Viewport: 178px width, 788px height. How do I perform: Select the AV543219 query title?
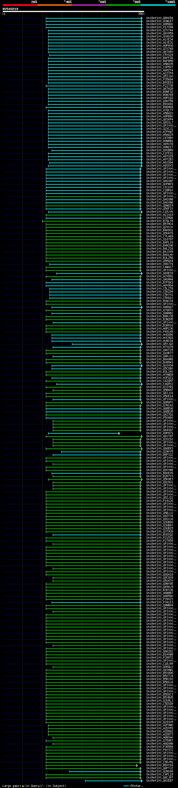10,9
